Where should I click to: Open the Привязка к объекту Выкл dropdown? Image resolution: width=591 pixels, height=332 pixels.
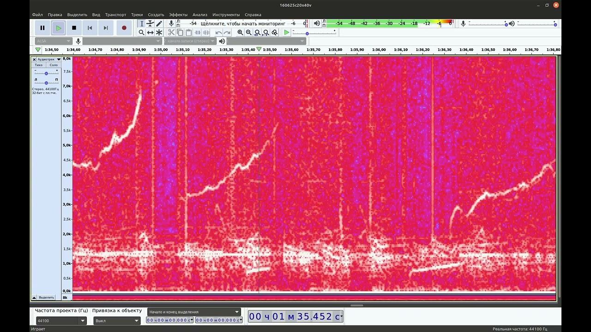pos(117,320)
